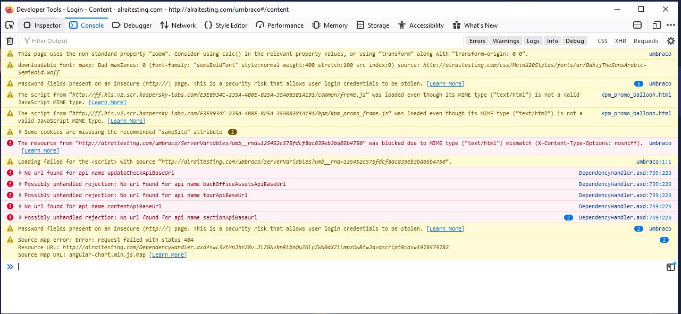Screen dimensions: 681x314
Task: Click the error icon on sectionApiBaseUrl row
Action: pyautogui.click(x=10, y=217)
